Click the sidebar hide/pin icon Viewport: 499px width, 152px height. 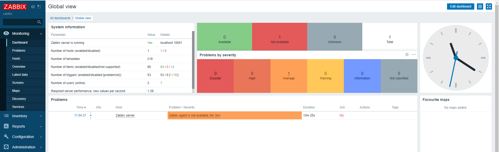[x=39, y=7]
